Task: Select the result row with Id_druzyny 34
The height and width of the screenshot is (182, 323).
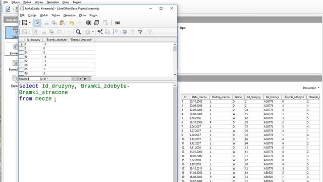Action: coord(21,53)
